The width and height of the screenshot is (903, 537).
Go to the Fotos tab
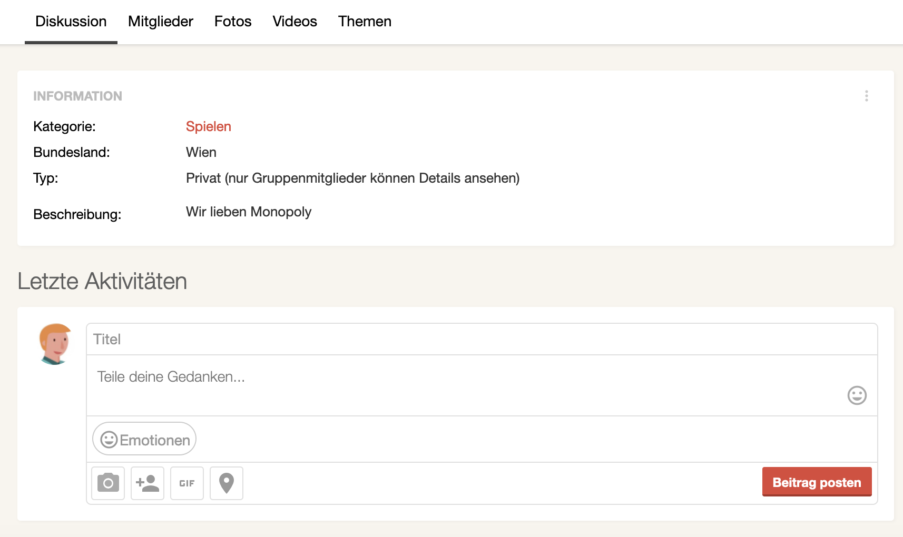tap(233, 22)
